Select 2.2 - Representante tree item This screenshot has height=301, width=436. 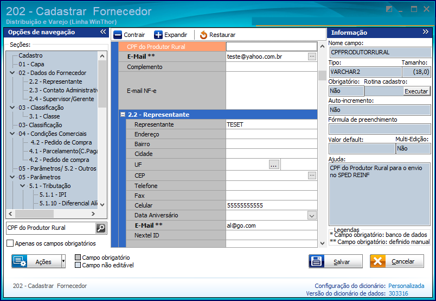(x=56, y=81)
